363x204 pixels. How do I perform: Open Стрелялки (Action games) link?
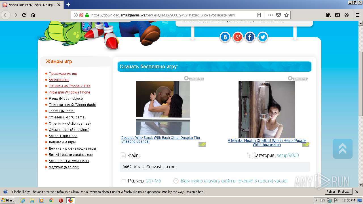coord(70,124)
